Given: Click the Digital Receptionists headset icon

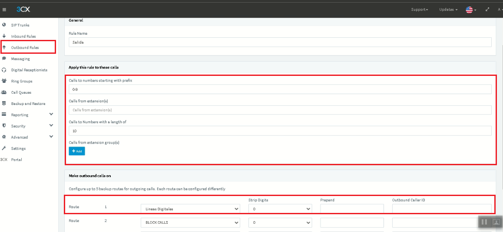Looking at the screenshot, I should [x=4, y=70].
